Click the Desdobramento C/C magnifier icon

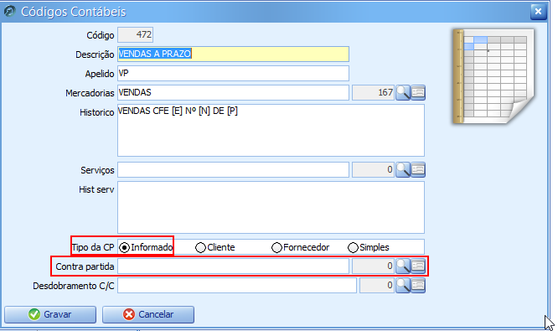click(x=403, y=286)
